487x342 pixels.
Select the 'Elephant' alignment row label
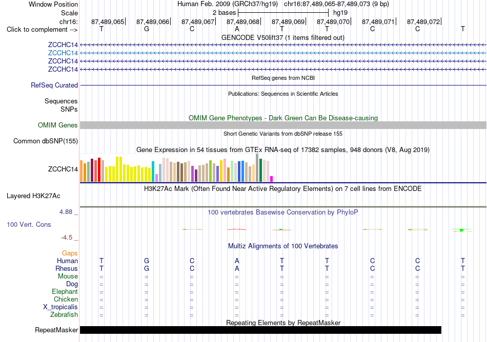coord(65,292)
